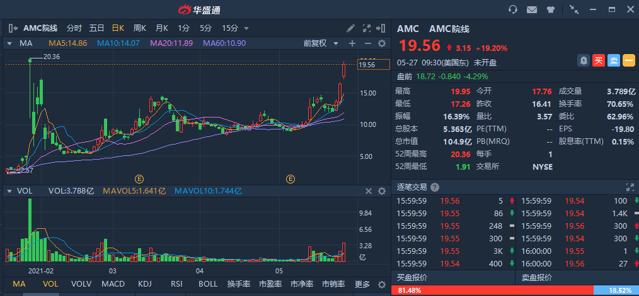The image size is (639, 296).
Task: Enable KDJ indicator
Action: point(145,284)
